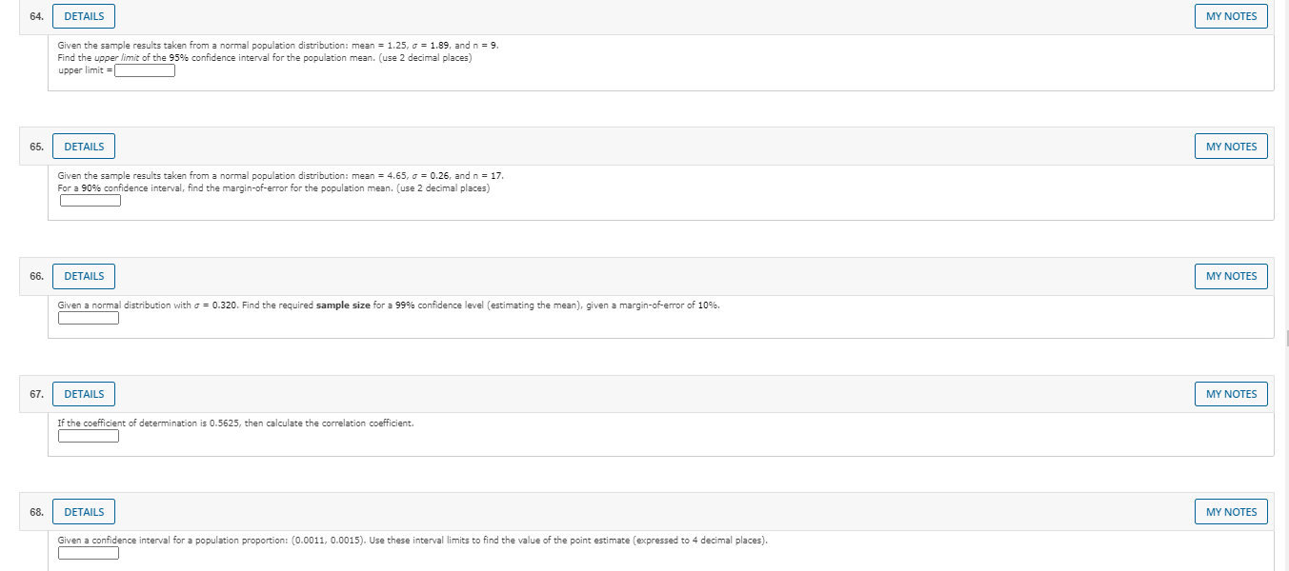Screen dimensions: 1289x571
Task: Click the question number 68 label
Action: [x=34, y=511]
